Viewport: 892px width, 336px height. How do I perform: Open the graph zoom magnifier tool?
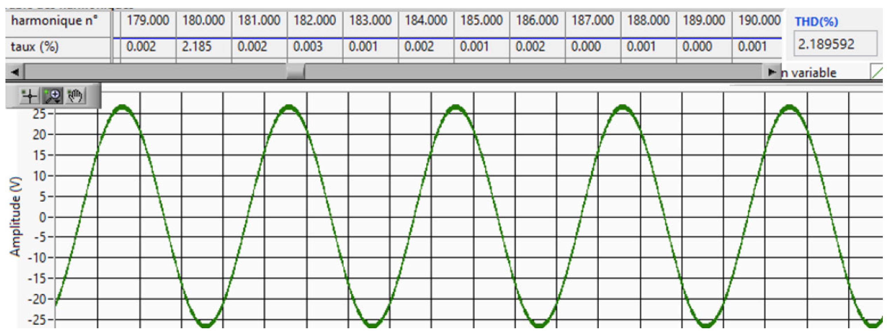[53, 96]
